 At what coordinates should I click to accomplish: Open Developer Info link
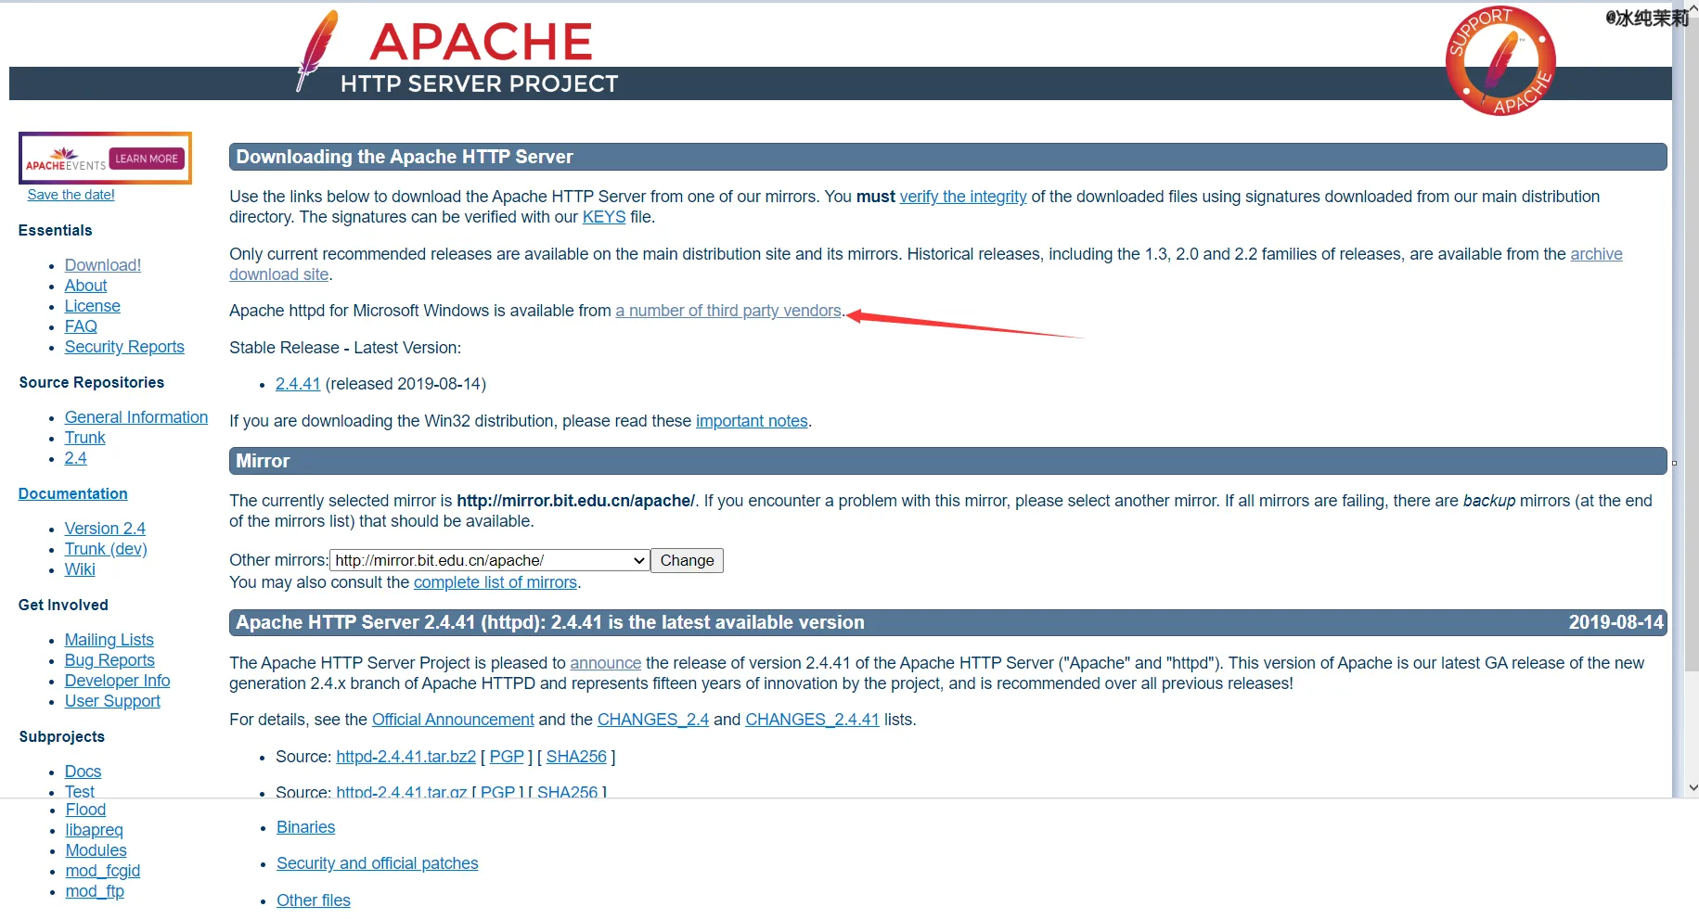click(x=118, y=681)
